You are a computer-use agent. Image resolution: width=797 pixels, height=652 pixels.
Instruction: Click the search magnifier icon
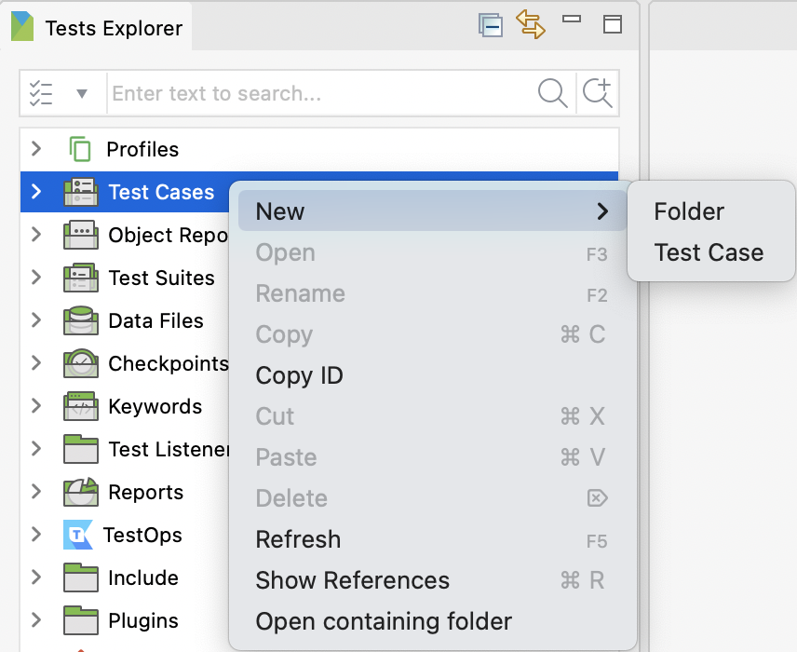tap(552, 93)
